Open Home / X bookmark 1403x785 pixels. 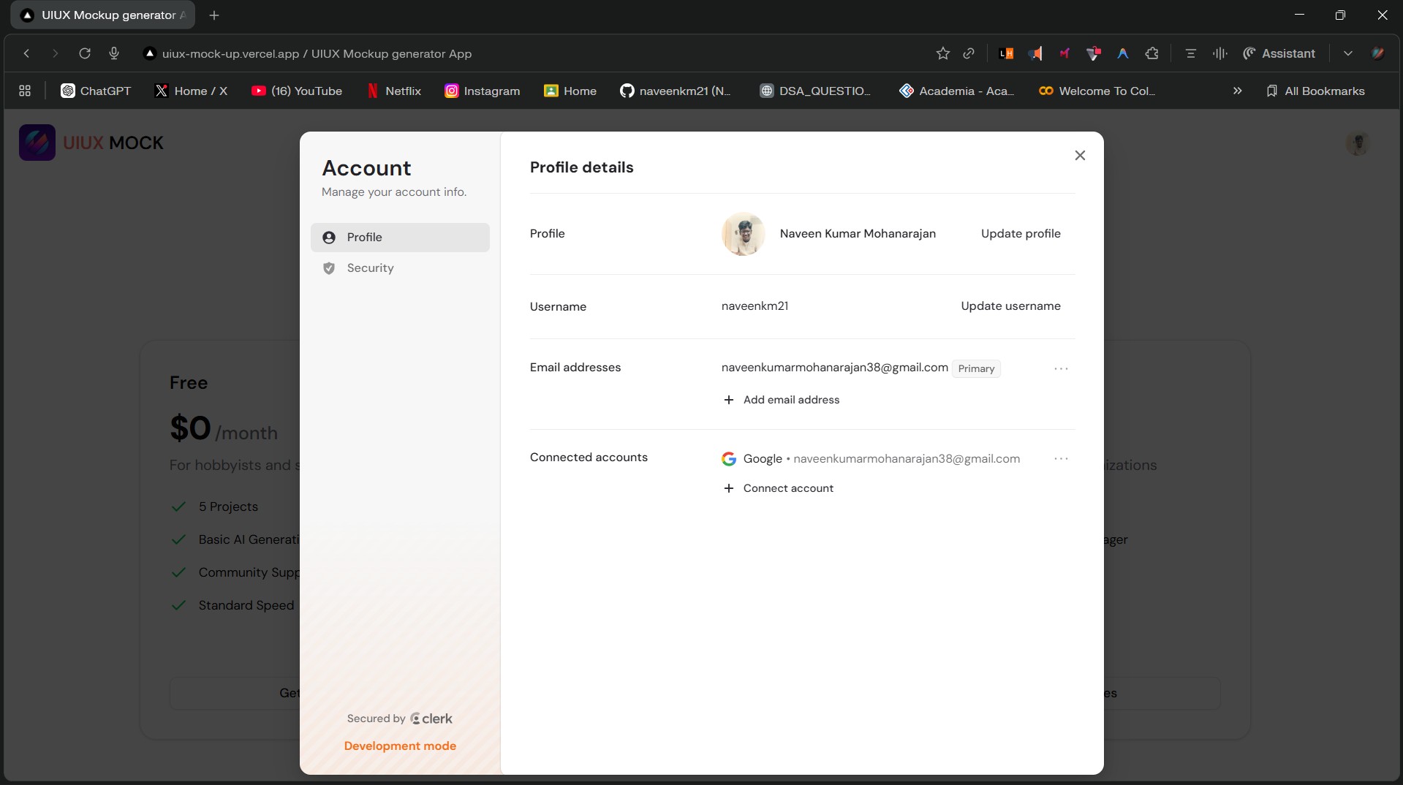click(192, 91)
